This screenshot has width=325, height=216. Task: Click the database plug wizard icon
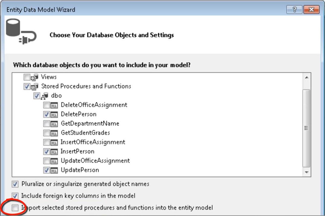tap(21, 31)
